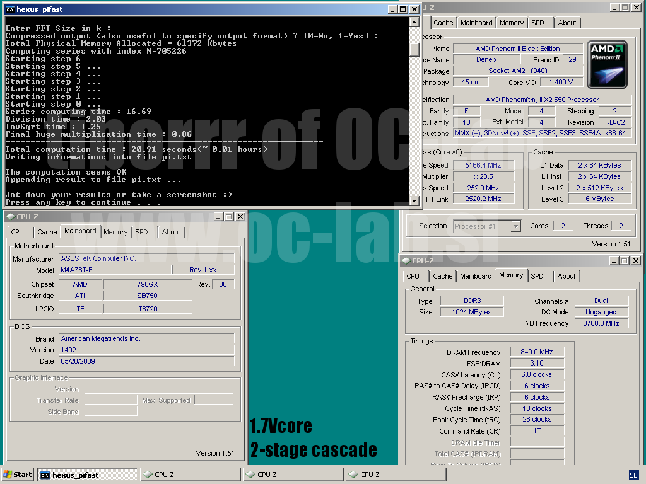Viewport: 646px width, 484px height.
Task: Maximize the hexus_pifast console window
Action: point(403,9)
